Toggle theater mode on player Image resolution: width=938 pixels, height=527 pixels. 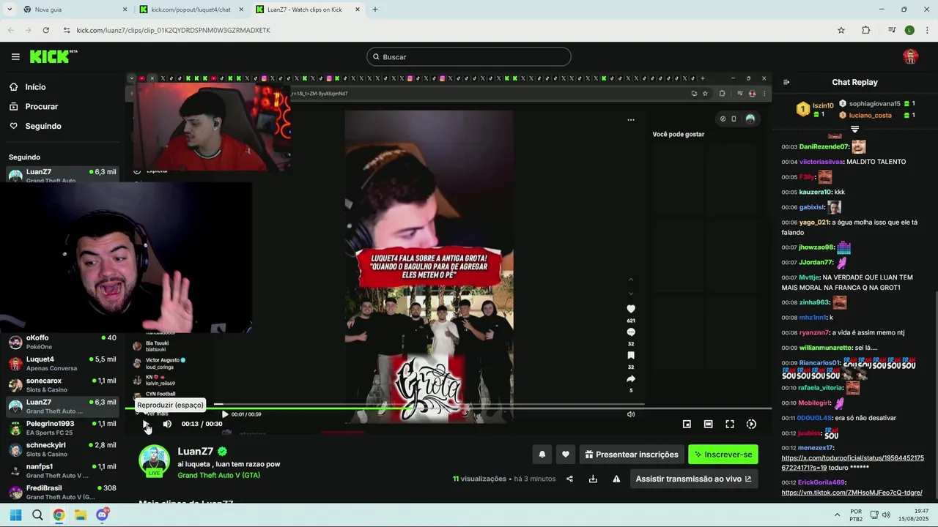click(708, 424)
